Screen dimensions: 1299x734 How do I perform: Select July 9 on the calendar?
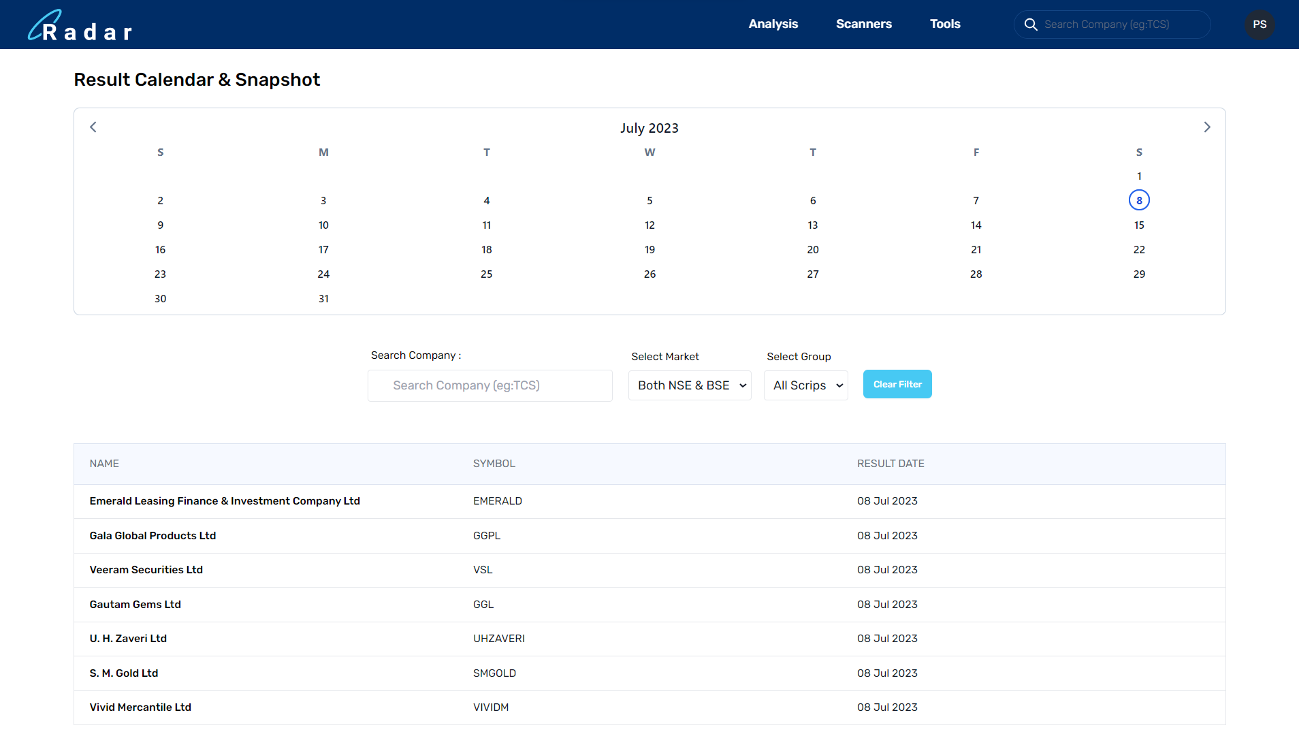(160, 225)
